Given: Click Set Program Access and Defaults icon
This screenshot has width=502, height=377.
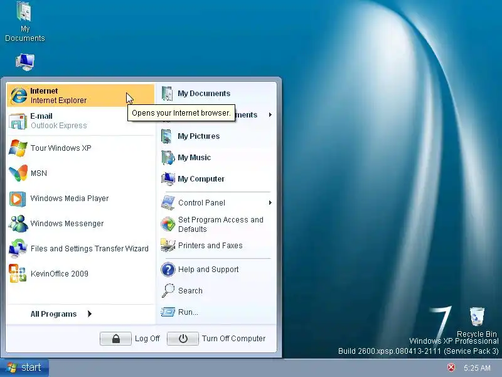Looking at the screenshot, I should pos(168,224).
